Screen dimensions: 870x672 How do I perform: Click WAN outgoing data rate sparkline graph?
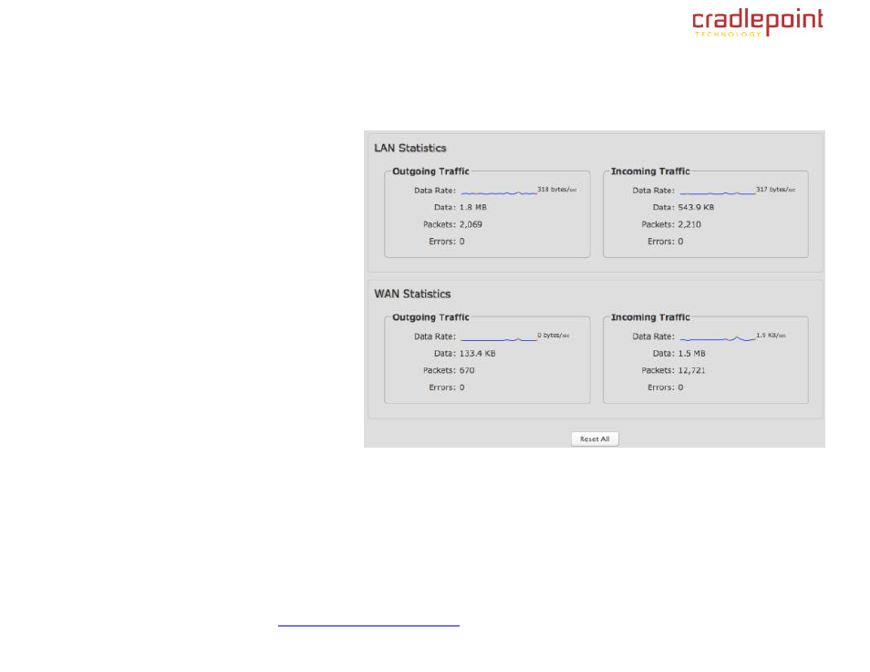point(499,338)
